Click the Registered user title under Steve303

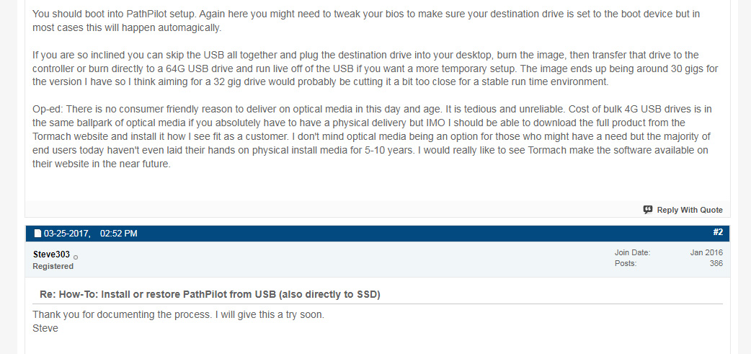click(53, 266)
